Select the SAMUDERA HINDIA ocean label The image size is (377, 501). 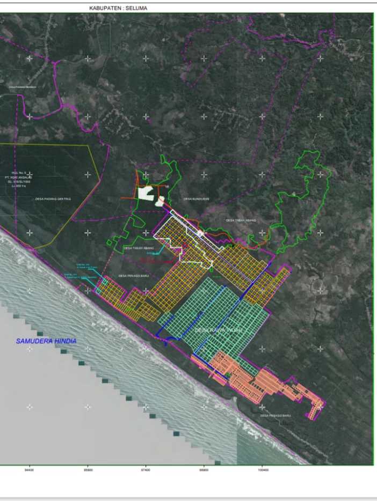tap(46, 341)
